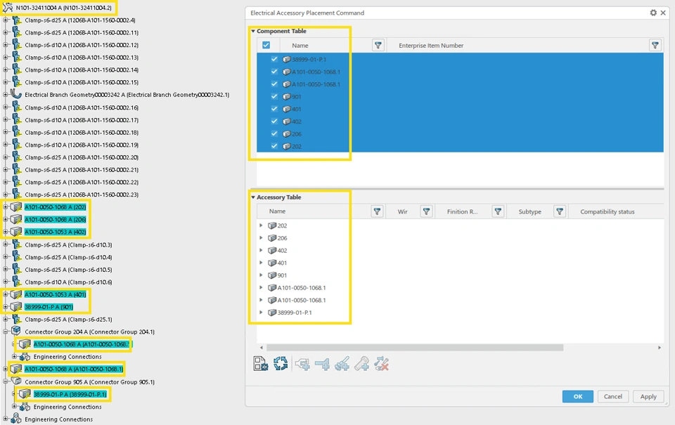Click the part icon of 38999-01-P.1 in Component Table
Image resolution: width=675 pixels, height=425 pixels.
pyautogui.click(x=287, y=60)
